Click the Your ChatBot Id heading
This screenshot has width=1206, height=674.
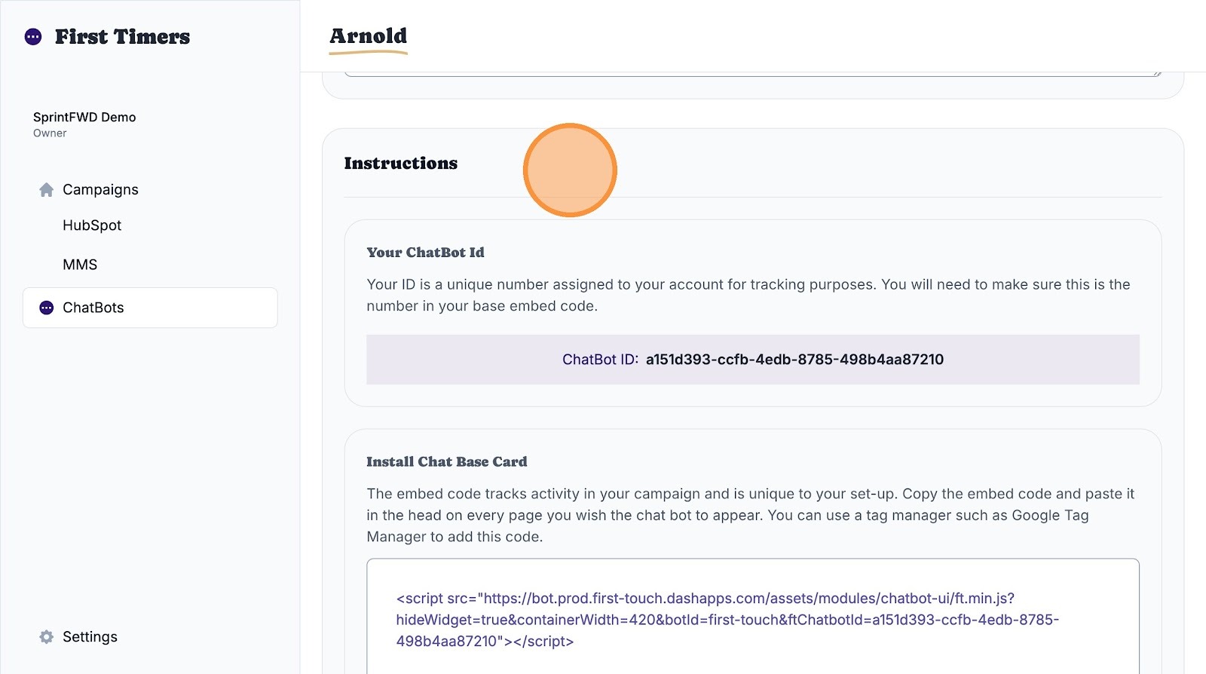(425, 253)
